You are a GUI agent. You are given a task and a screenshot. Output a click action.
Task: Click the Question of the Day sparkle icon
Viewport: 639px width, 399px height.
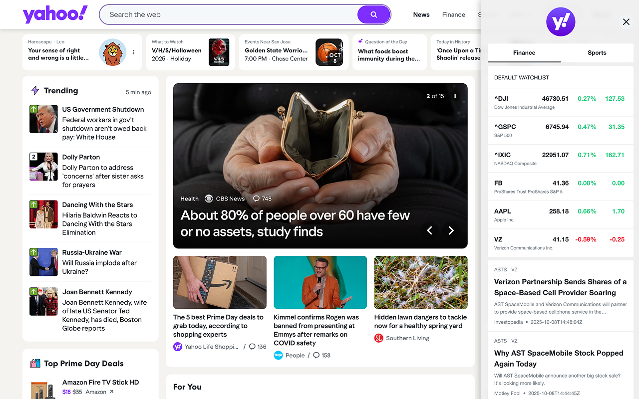(x=360, y=41)
